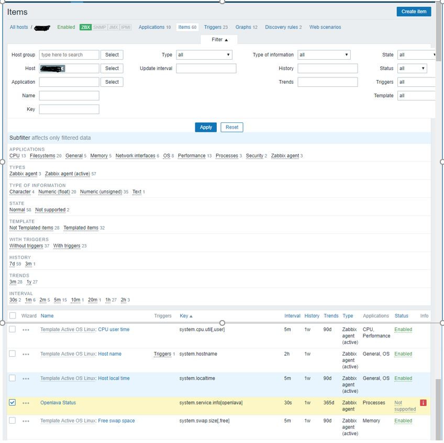Image resolution: width=444 pixels, height=443 pixels.
Task: Click the JMX availability badge
Action: pos(114,27)
